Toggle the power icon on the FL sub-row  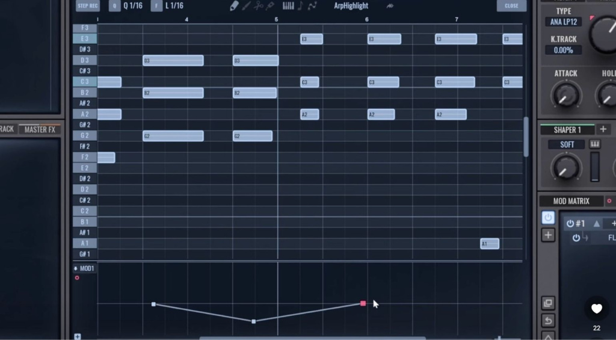[x=576, y=238]
